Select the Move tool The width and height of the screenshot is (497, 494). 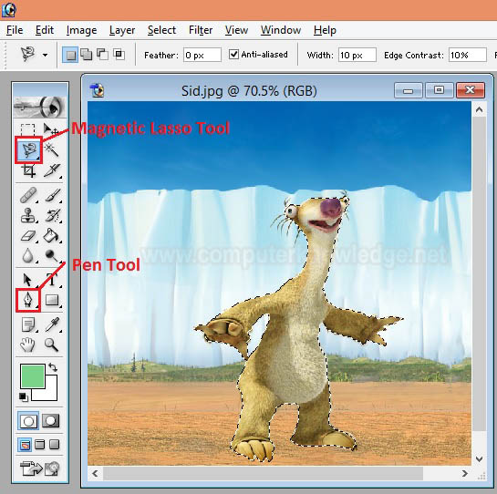pyautogui.click(x=51, y=129)
